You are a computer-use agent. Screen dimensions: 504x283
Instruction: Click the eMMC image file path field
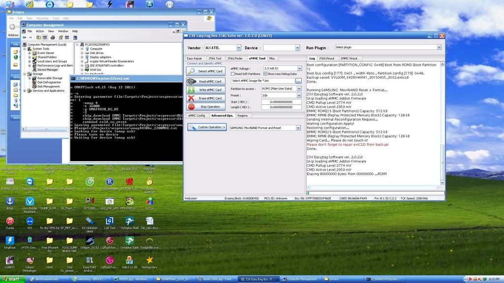[x=263, y=81]
